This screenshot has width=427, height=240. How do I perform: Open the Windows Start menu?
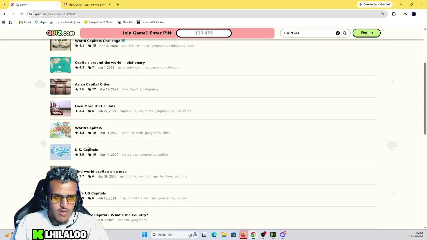pyautogui.click(x=144, y=235)
